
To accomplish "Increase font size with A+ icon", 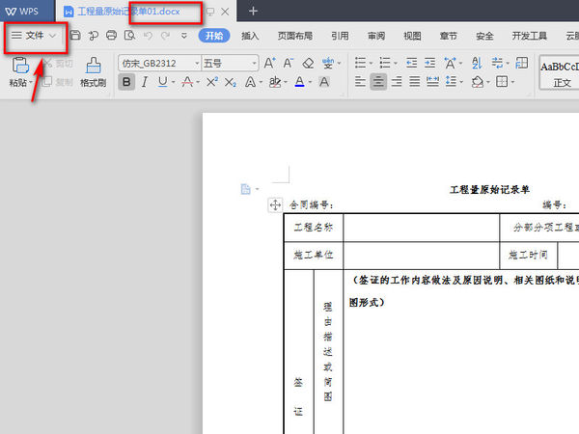I will [269, 63].
